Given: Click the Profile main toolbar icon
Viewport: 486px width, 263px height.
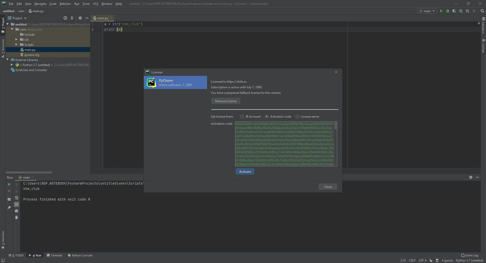Looking at the screenshot, I should click(x=461, y=11).
